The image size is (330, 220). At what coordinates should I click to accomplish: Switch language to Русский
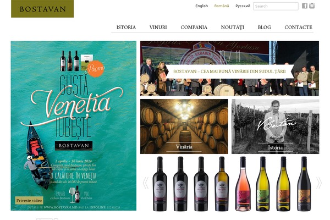tap(243, 6)
